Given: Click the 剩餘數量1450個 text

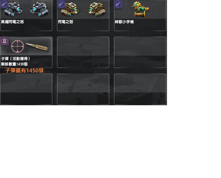Looking at the screenshot, I should pos(14,64).
